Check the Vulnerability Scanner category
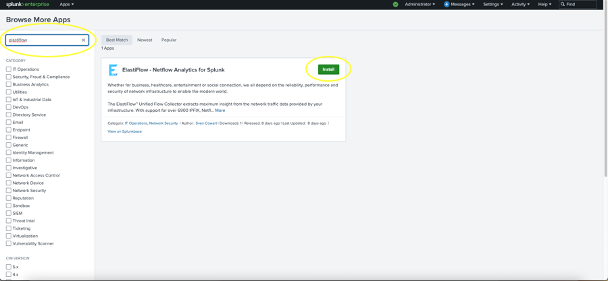This screenshot has width=608, height=281. [9, 243]
